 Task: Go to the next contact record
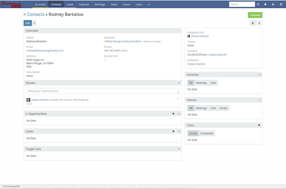tap(259, 23)
